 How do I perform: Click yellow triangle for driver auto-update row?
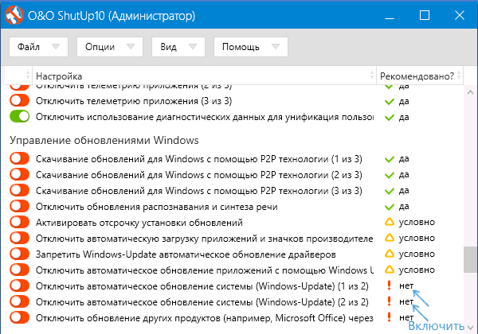tap(390, 254)
